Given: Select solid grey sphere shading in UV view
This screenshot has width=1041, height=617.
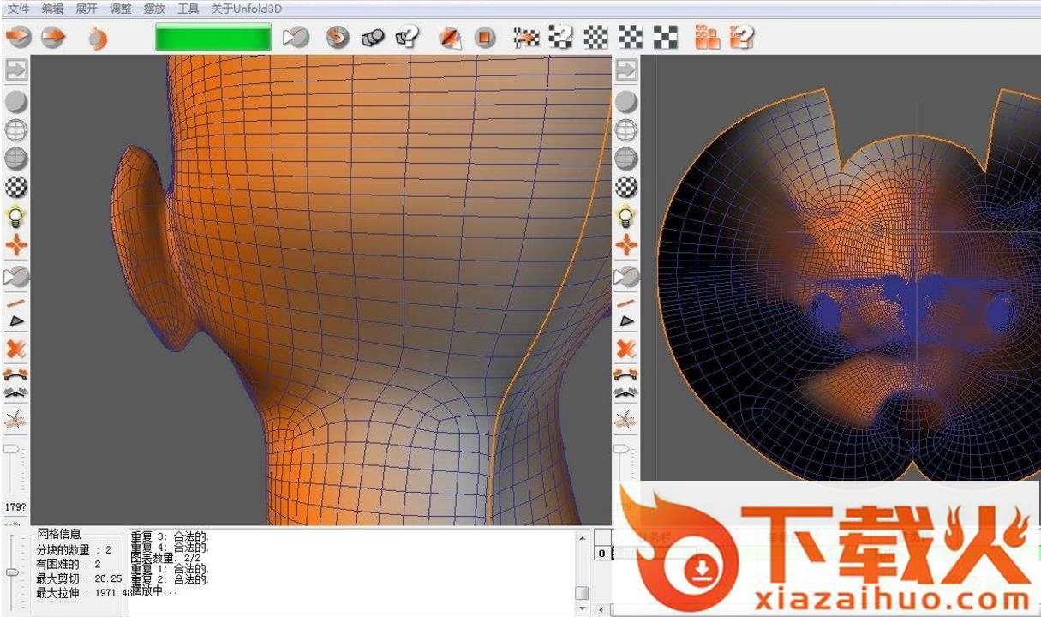Looking at the screenshot, I should (x=627, y=101).
